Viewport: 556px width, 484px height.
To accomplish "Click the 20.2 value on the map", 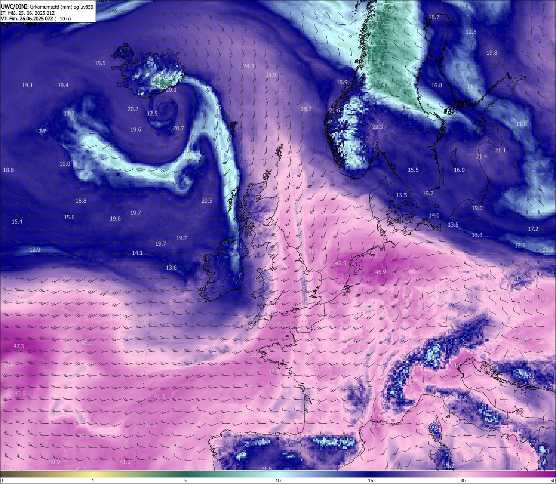I will click(x=133, y=109).
